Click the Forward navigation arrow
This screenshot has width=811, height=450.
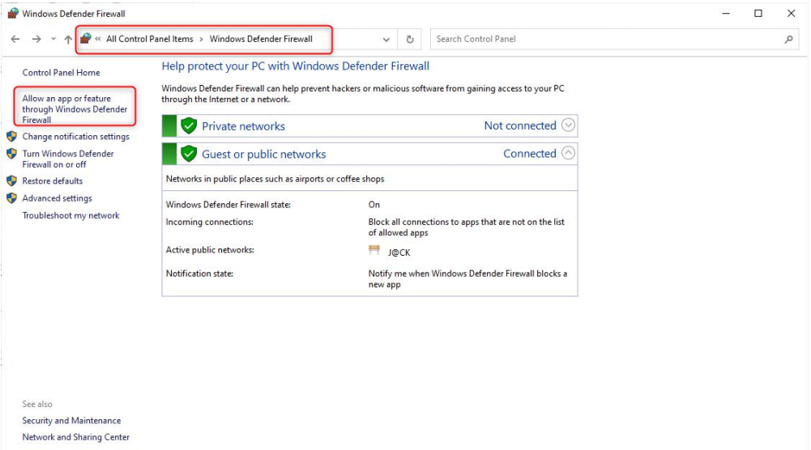tap(36, 39)
